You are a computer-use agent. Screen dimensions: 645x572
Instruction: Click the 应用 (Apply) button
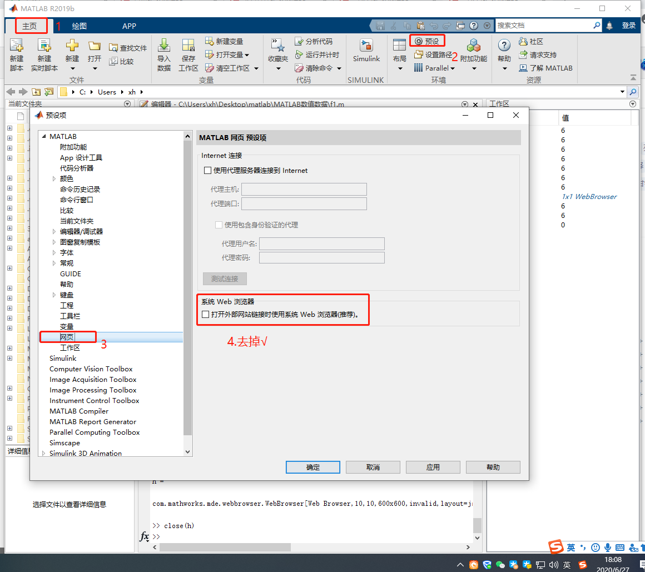pos(433,467)
